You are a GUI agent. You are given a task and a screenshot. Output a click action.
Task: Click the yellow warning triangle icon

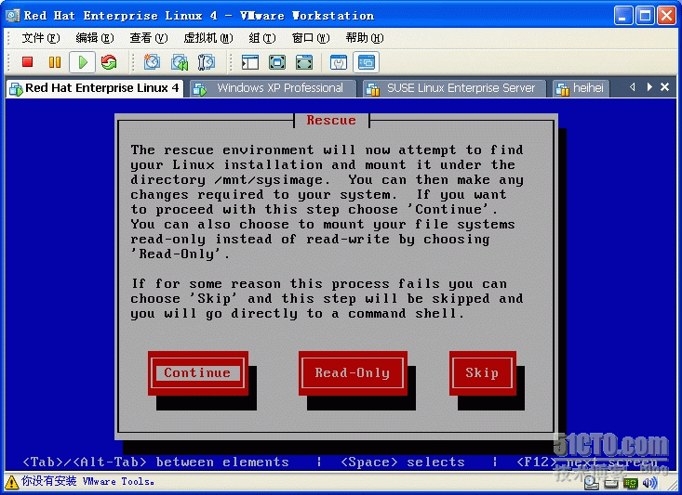[x=12, y=482]
